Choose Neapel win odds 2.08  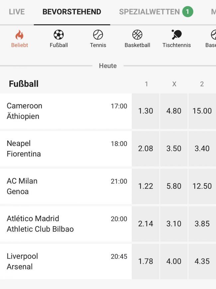pyautogui.click(x=146, y=148)
